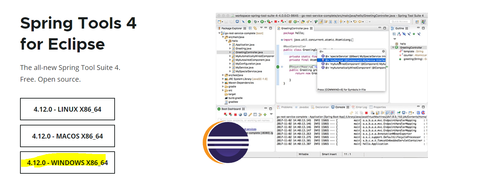Select 'greeting(String)' method in Outline
The width and height of the screenshot is (482, 193).
pyautogui.click(x=413, y=59)
